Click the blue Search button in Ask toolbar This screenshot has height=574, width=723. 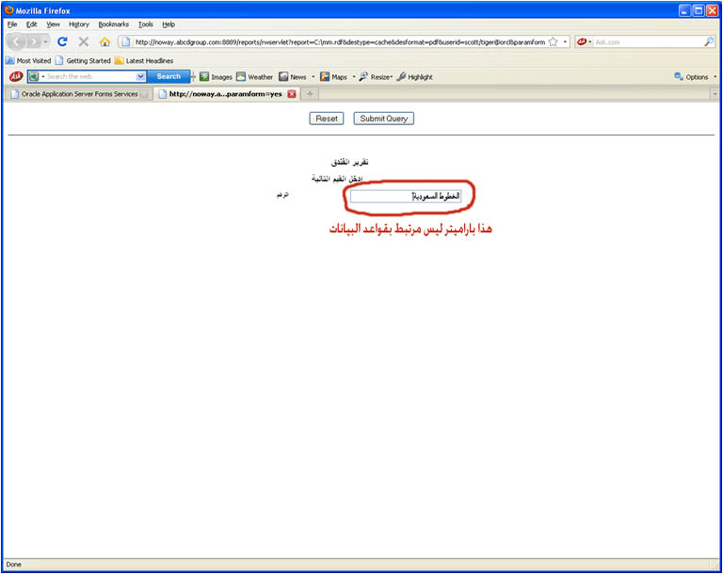coord(169,77)
